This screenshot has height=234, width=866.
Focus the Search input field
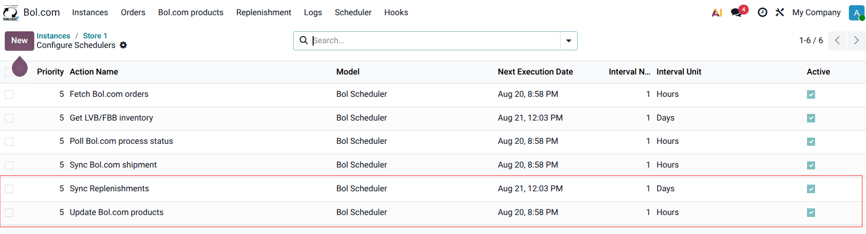[435, 40]
